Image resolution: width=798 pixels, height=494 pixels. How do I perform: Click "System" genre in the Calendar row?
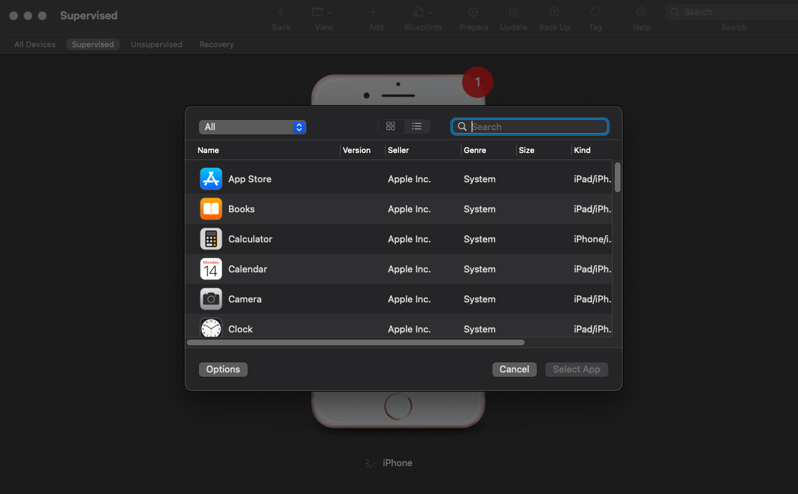pos(480,269)
